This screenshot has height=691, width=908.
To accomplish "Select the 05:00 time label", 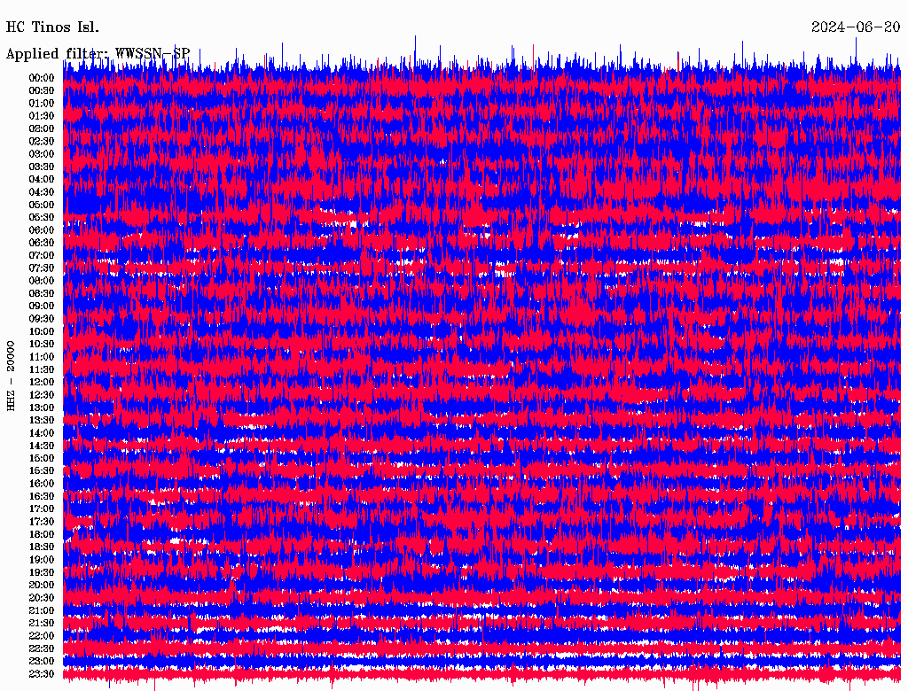I will (x=42, y=205).
